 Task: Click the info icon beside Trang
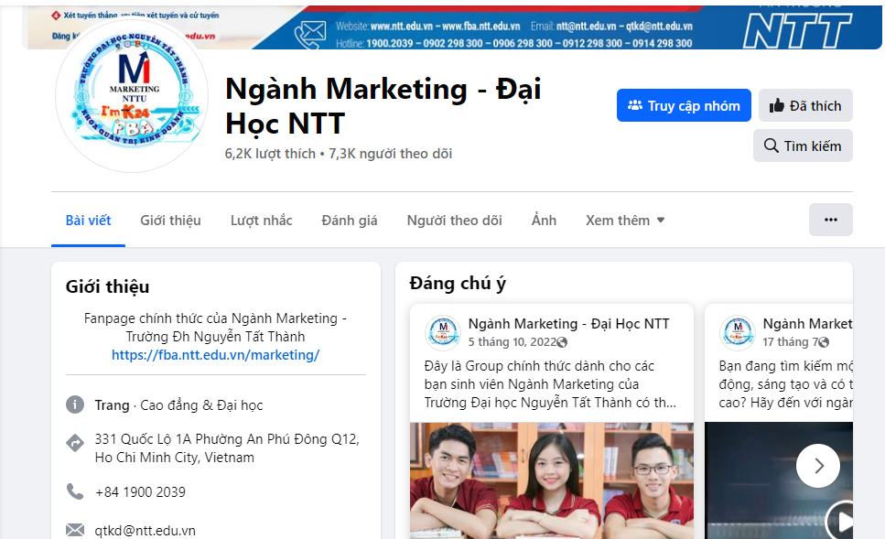[75, 404]
